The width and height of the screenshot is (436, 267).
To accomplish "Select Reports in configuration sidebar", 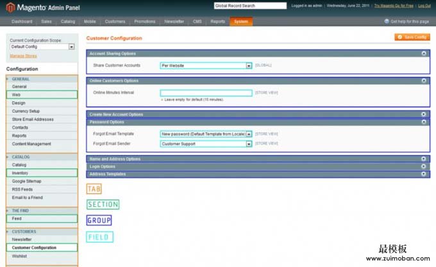I will [x=42, y=135].
